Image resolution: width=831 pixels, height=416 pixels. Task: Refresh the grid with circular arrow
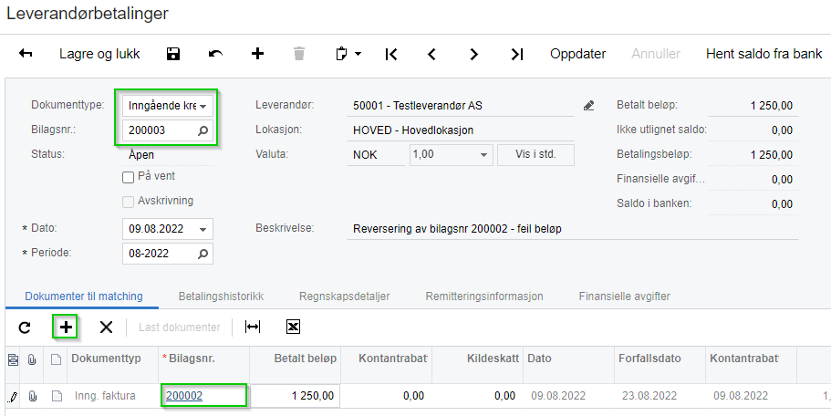point(25,328)
